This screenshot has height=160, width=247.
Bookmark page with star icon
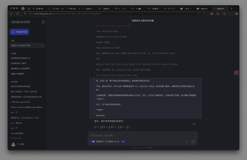204,14
